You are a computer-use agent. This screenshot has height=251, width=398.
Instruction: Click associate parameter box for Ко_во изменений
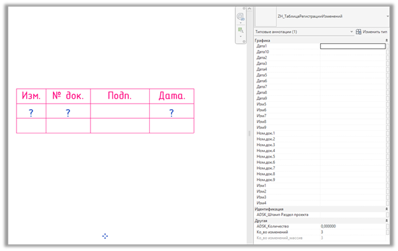coord(387,232)
